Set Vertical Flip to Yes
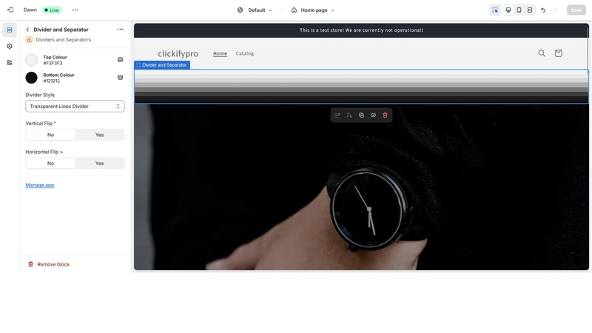Image resolution: width=592 pixels, height=333 pixels. (x=100, y=135)
